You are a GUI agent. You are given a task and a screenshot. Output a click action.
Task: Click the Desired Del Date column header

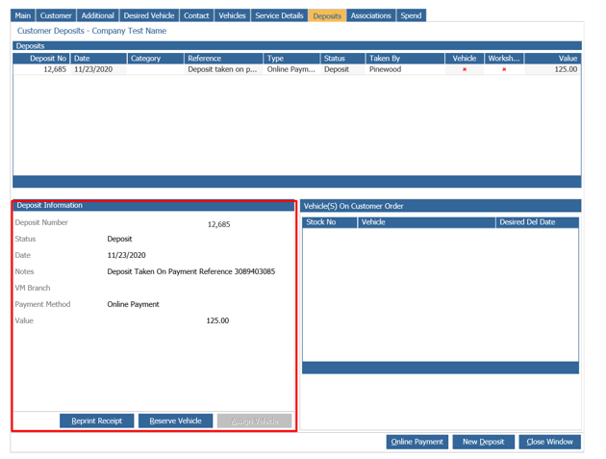point(537,222)
